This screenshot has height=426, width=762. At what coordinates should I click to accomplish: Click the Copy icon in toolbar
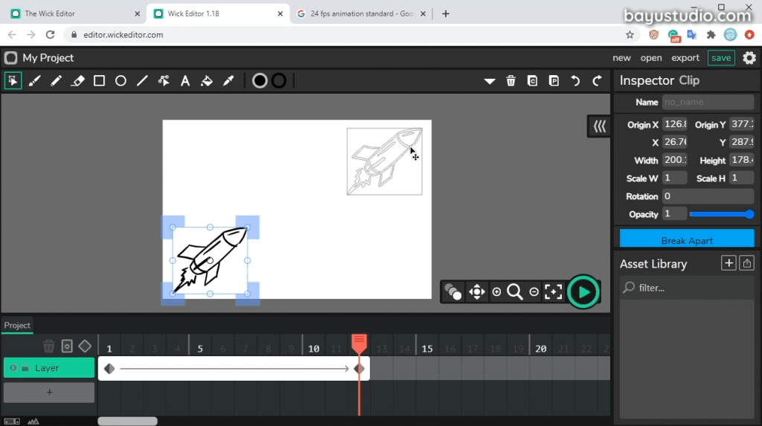(532, 80)
